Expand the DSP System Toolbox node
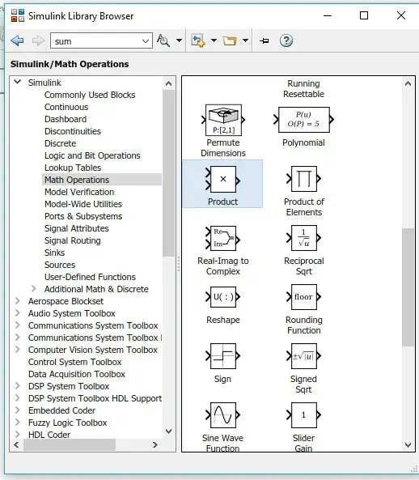Viewport: 419px width, 480px height. (x=18, y=386)
